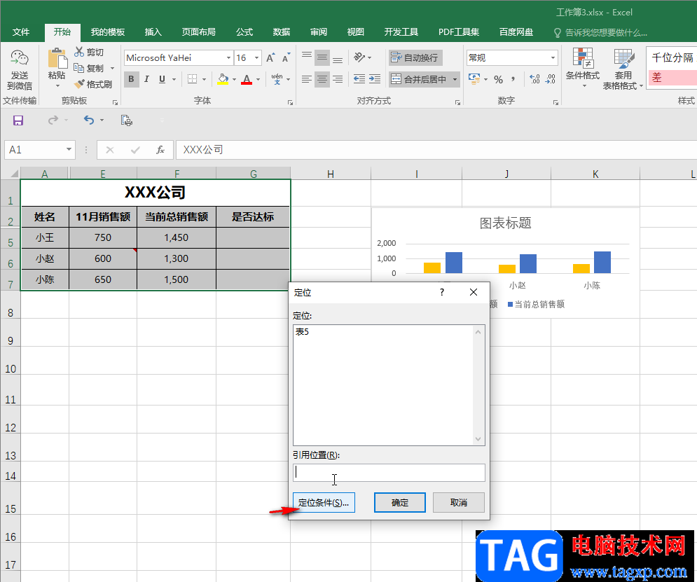This screenshot has height=582, width=697.
Task: Apply the yellow fill color bucket
Action: (x=223, y=79)
